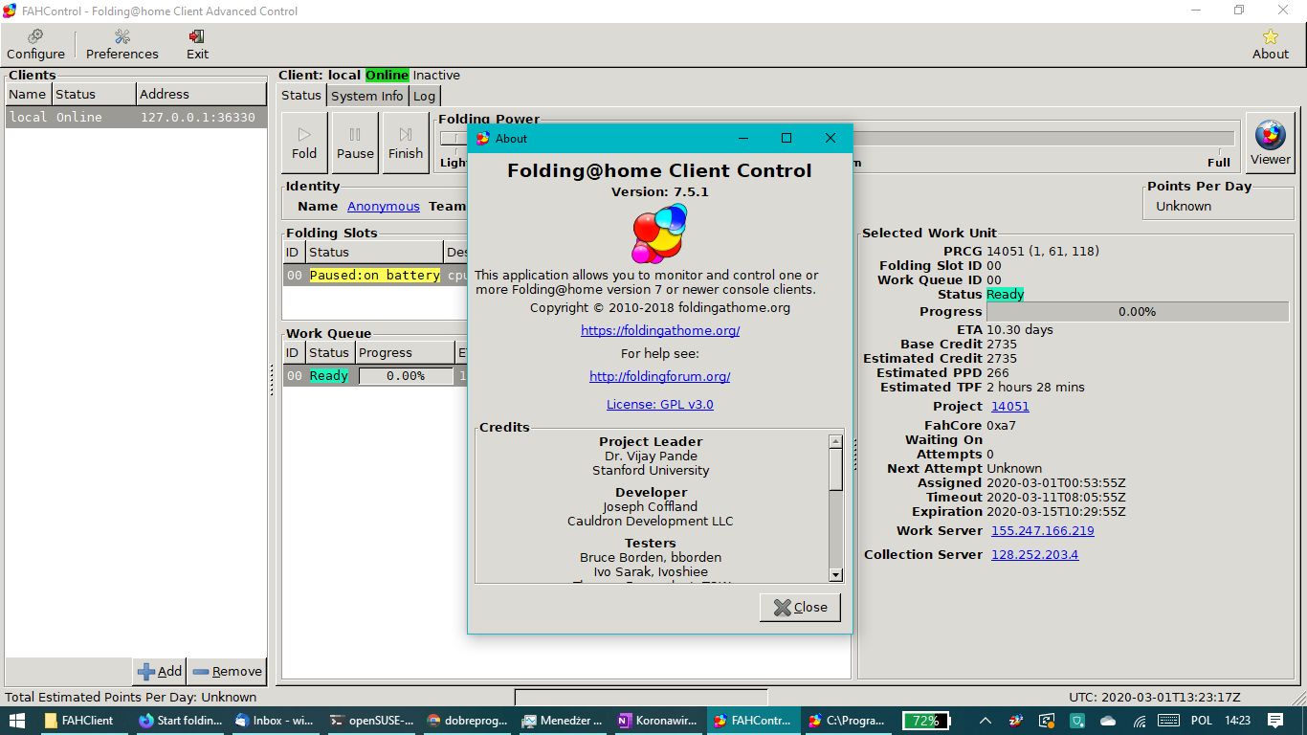Click the Folding Slots ID column header
1307x735 pixels.
[294, 252]
